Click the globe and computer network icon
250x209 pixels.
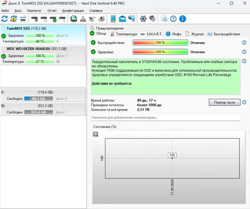(x=132, y=19)
